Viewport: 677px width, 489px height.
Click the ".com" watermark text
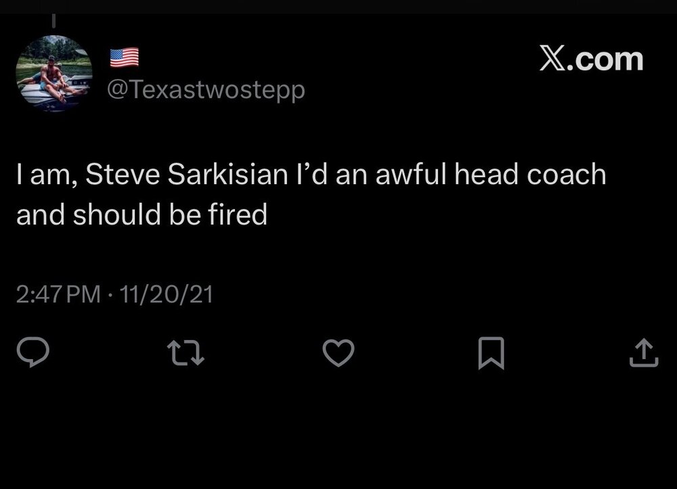[x=606, y=59]
